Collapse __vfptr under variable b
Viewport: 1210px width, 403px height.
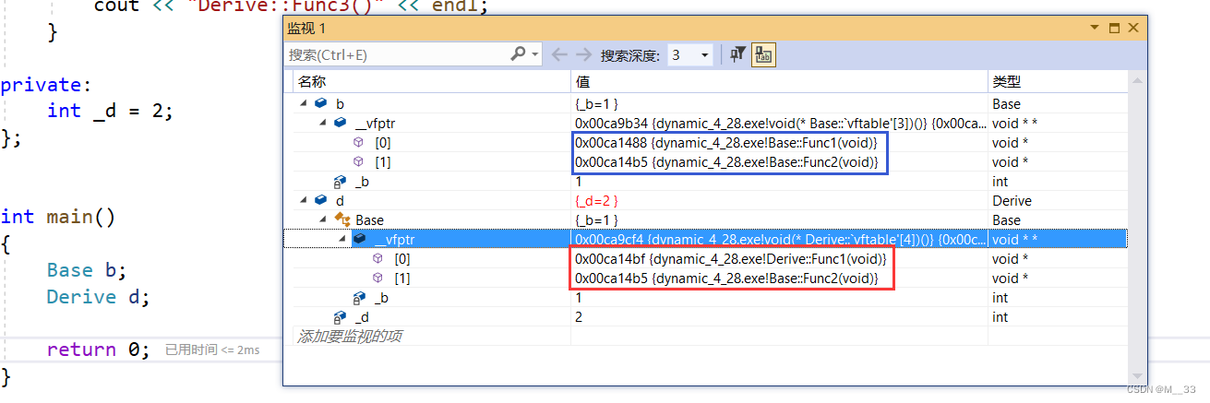tap(323, 124)
